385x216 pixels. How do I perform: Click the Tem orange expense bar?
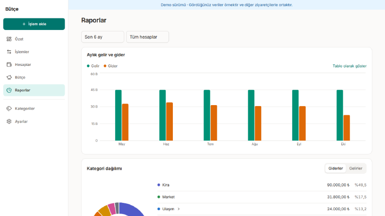click(x=214, y=123)
